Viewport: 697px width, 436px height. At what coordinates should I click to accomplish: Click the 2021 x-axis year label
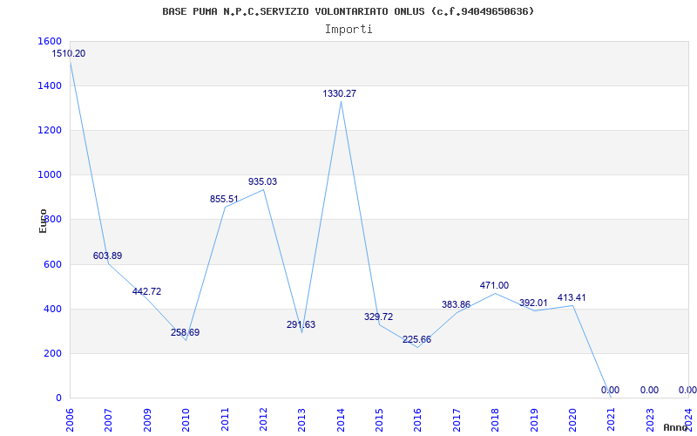[x=612, y=420]
